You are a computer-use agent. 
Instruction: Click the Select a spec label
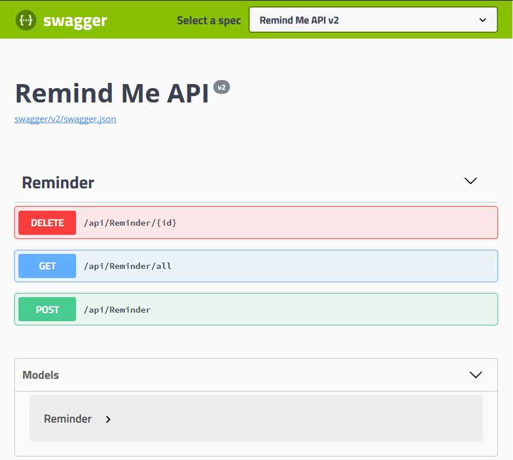tap(209, 20)
